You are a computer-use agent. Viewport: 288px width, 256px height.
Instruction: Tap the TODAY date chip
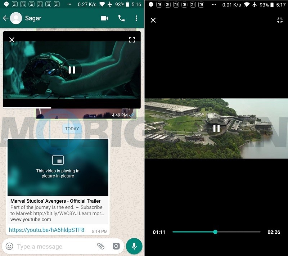tap(72, 129)
